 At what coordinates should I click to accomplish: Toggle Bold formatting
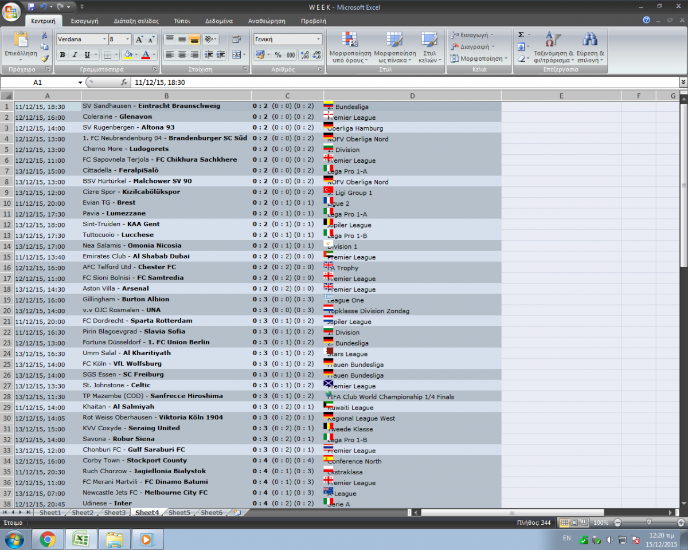(62, 55)
